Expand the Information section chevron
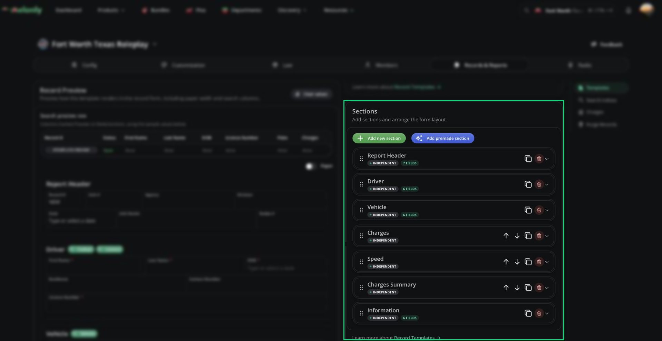The width and height of the screenshot is (662, 341). (x=547, y=313)
